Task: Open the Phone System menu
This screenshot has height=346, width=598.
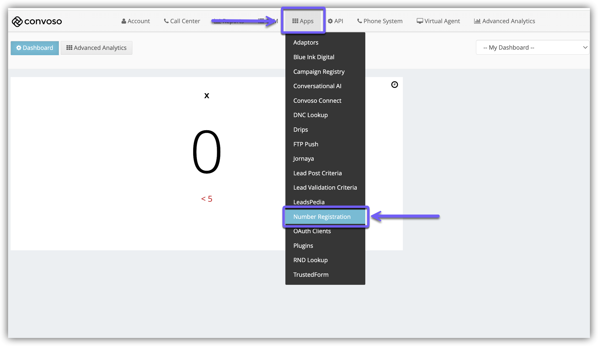Action: [x=380, y=21]
